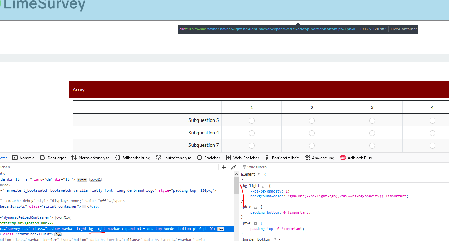Open the Adblock Plus panel

[356, 158]
